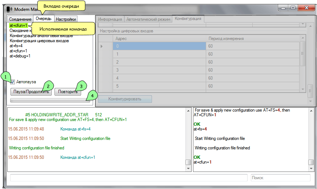
Task: Click the Повторить button
Action: tap(68, 92)
